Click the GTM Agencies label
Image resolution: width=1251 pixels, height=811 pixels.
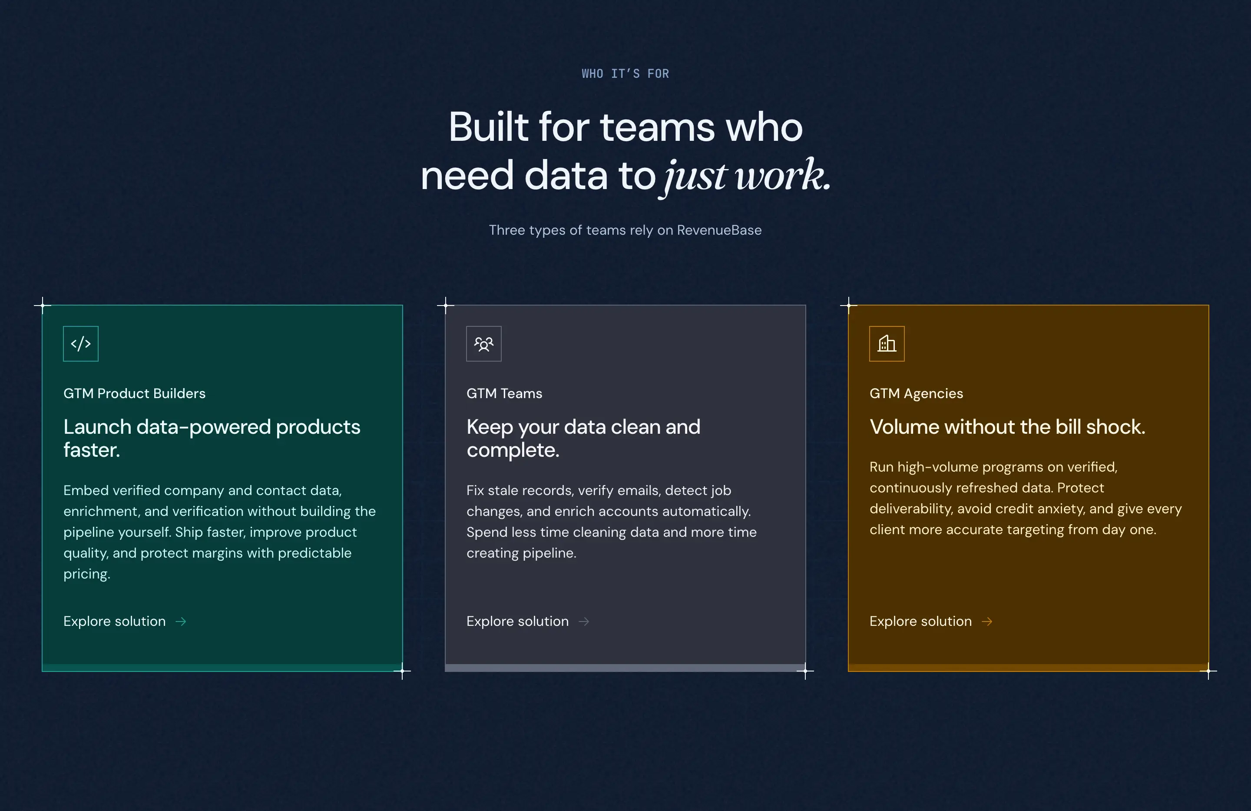tap(916, 393)
